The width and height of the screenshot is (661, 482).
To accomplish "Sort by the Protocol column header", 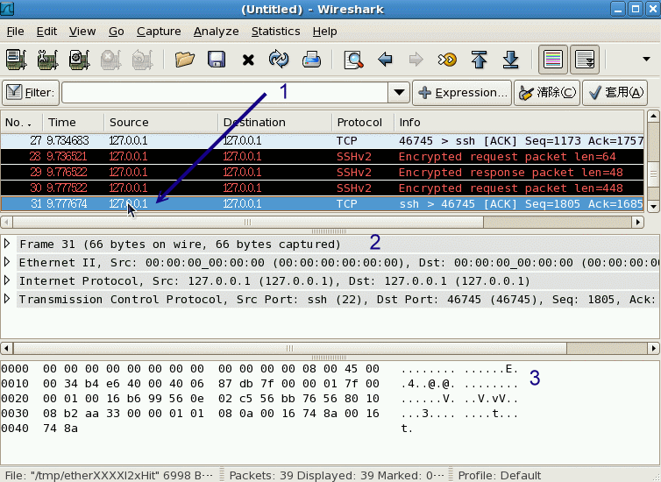I will (x=363, y=123).
